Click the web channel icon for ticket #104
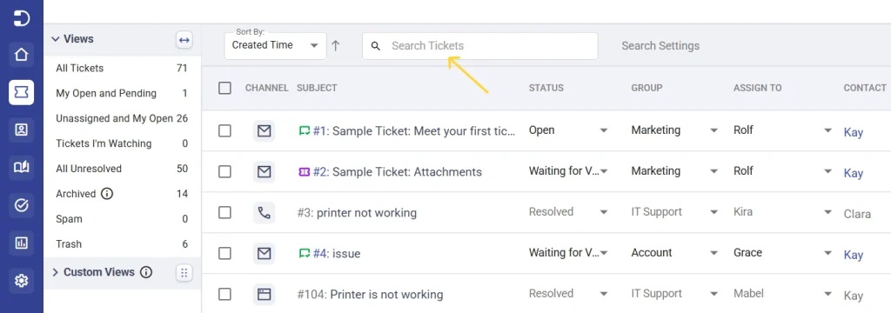The height and width of the screenshot is (313, 891). pyautogui.click(x=264, y=294)
